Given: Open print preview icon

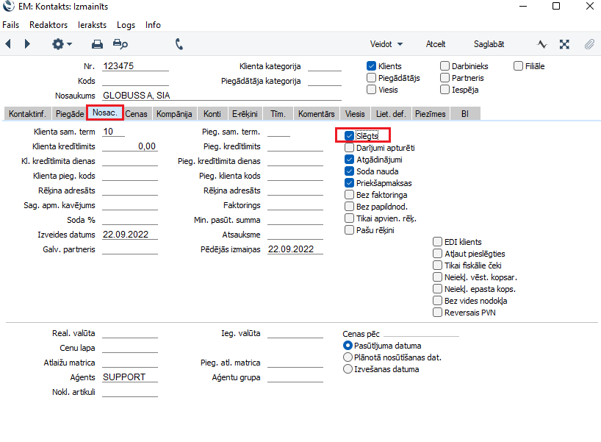Looking at the screenshot, I should 120,44.
